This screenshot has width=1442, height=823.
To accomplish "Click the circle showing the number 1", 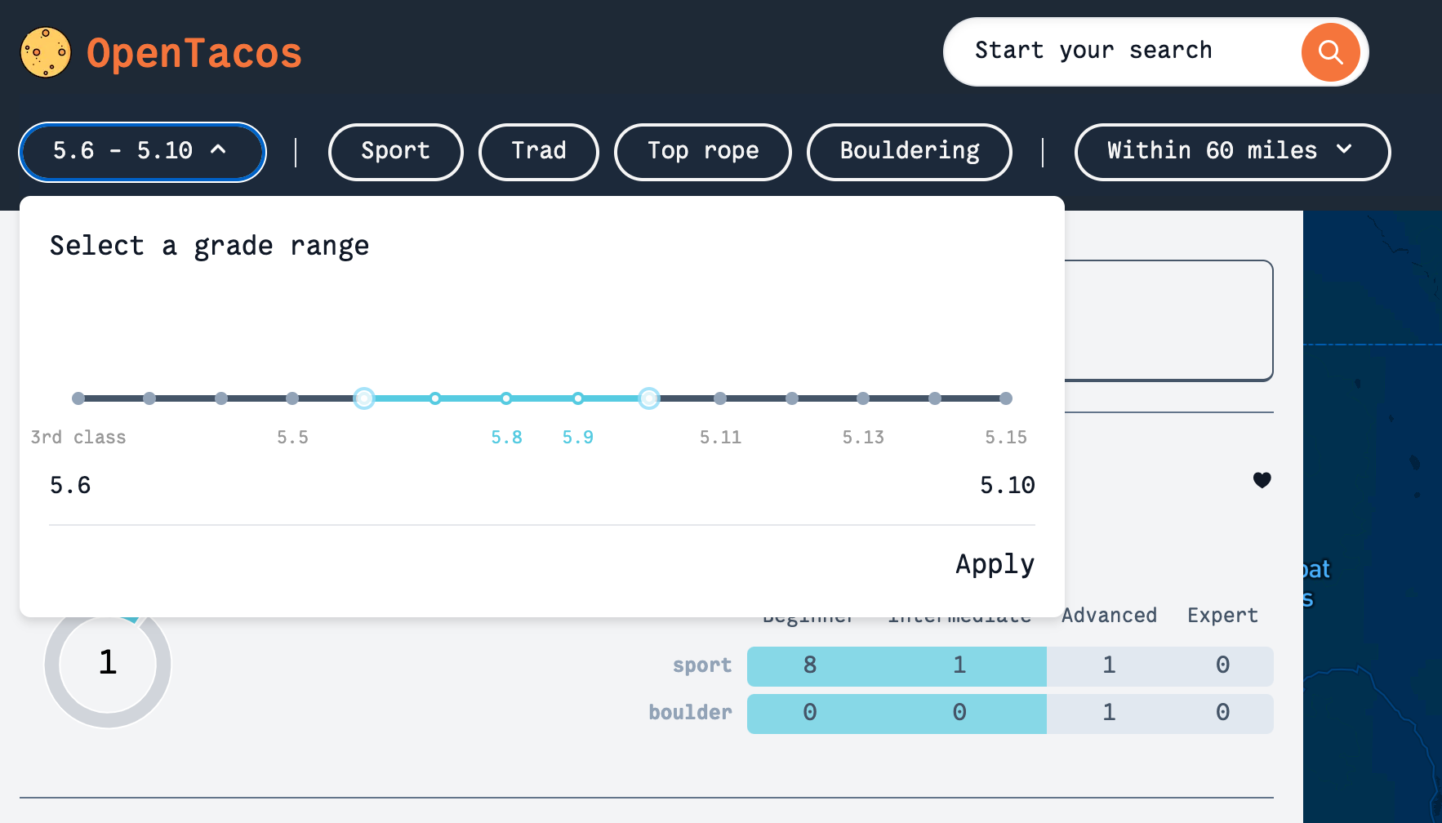I will click(107, 664).
